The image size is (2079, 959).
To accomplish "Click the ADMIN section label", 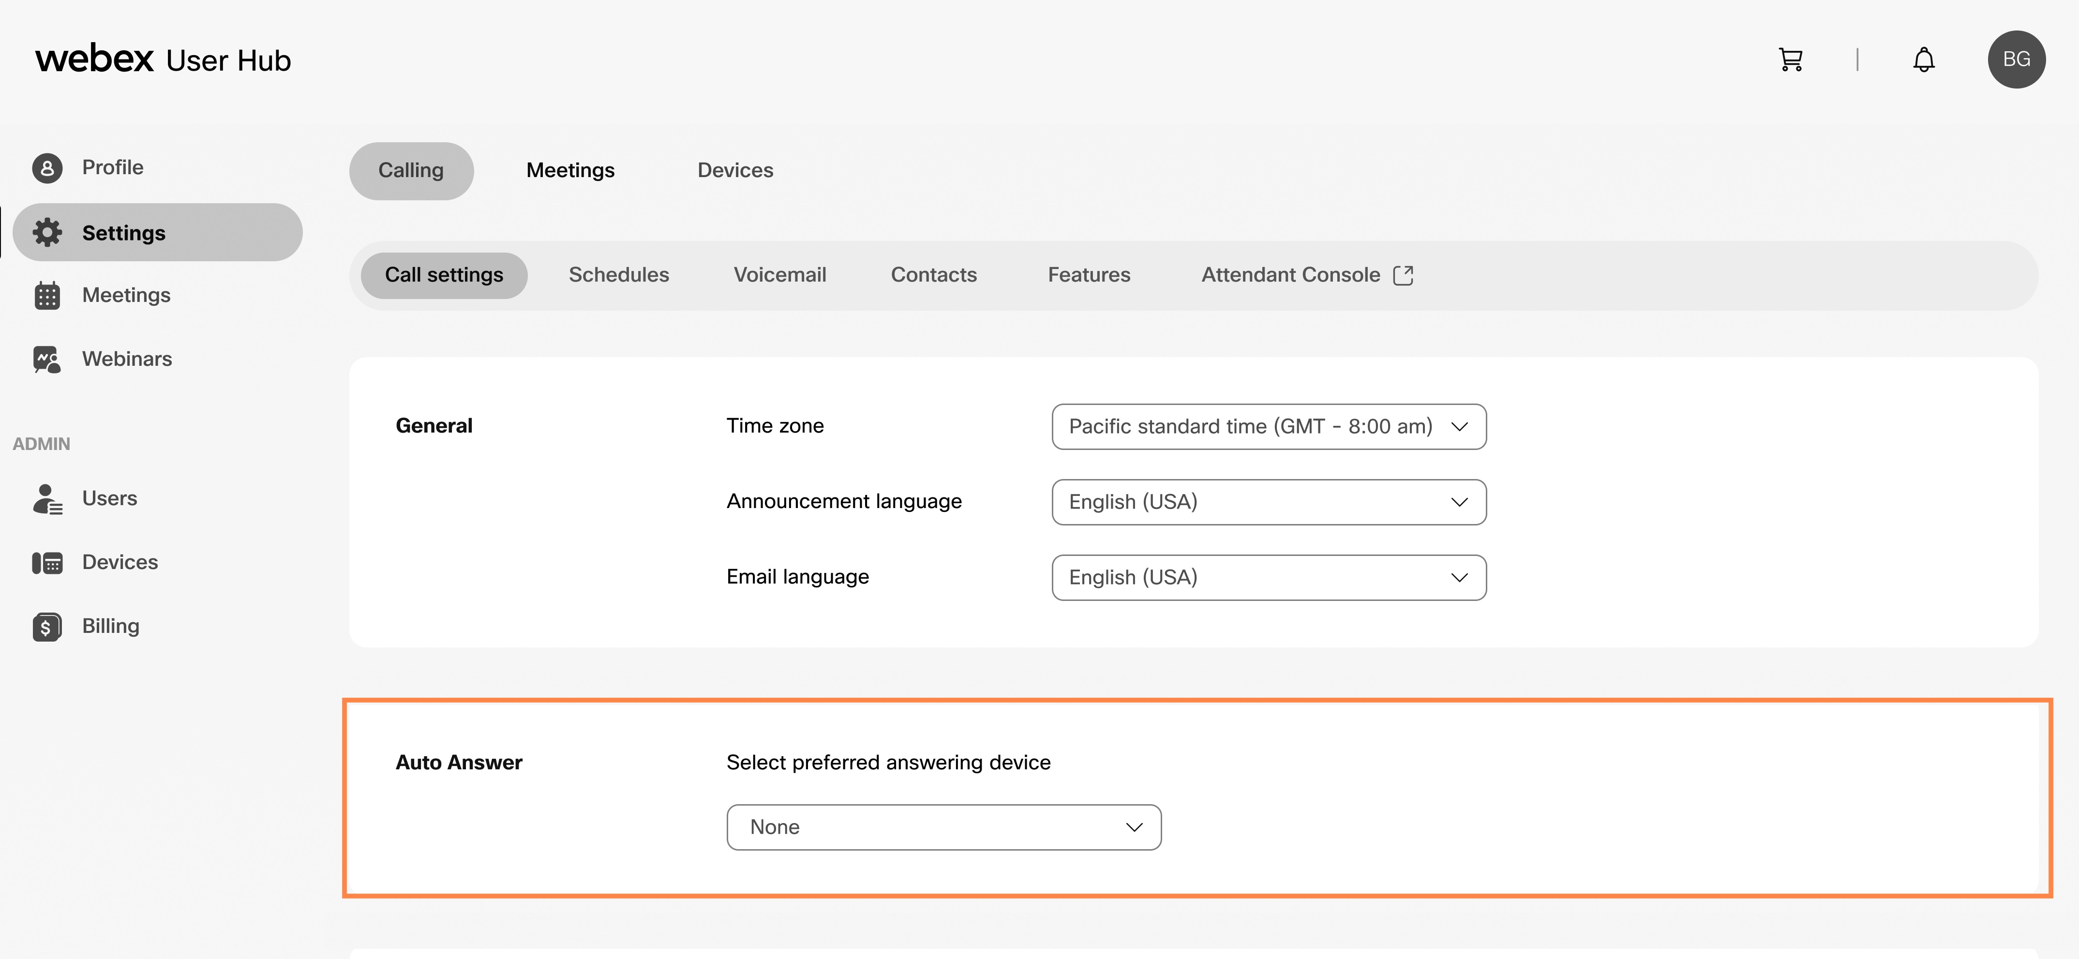I will [41, 444].
